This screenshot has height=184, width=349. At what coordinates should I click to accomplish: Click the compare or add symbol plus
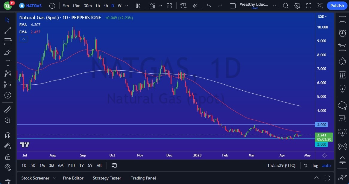(x=52, y=6)
